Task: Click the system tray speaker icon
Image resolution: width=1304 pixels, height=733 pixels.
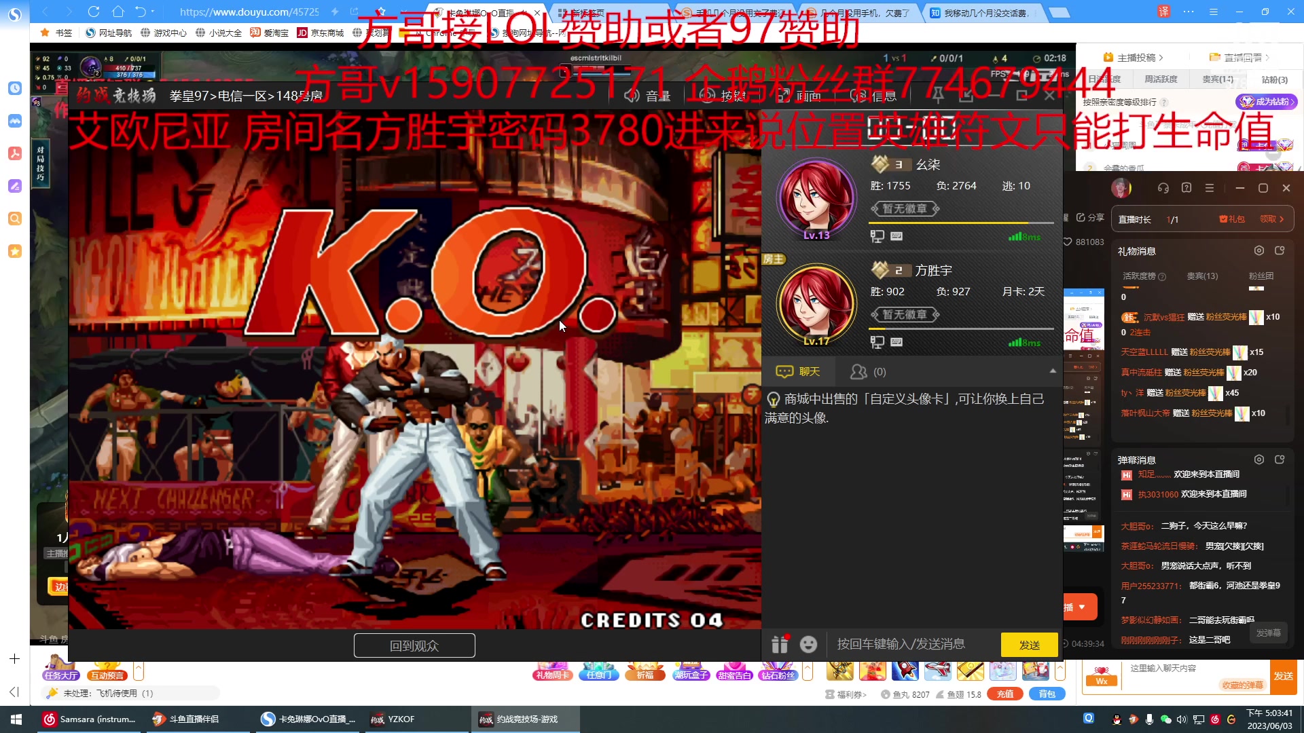Action: click(x=1182, y=719)
